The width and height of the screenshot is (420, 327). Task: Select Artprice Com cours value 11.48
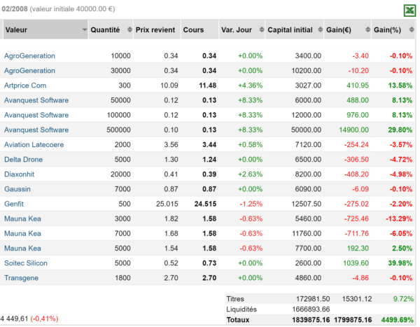[208, 85]
